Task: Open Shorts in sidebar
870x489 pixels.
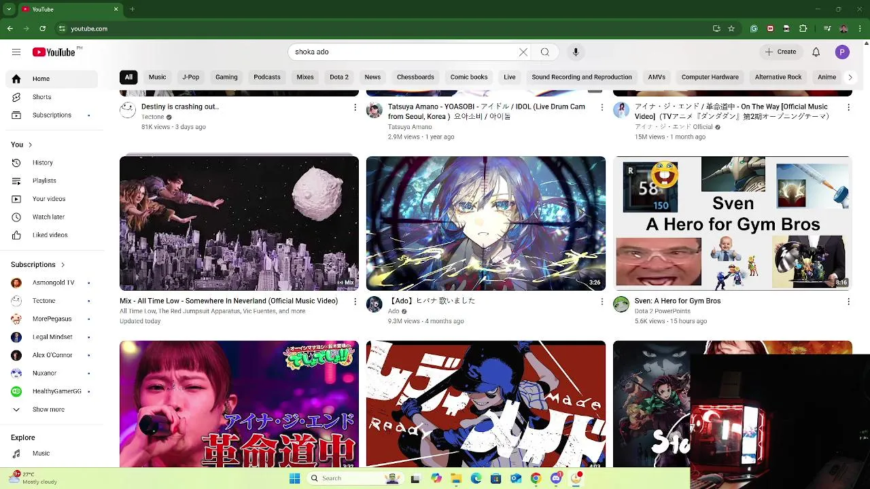Action: tap(52, 97)
